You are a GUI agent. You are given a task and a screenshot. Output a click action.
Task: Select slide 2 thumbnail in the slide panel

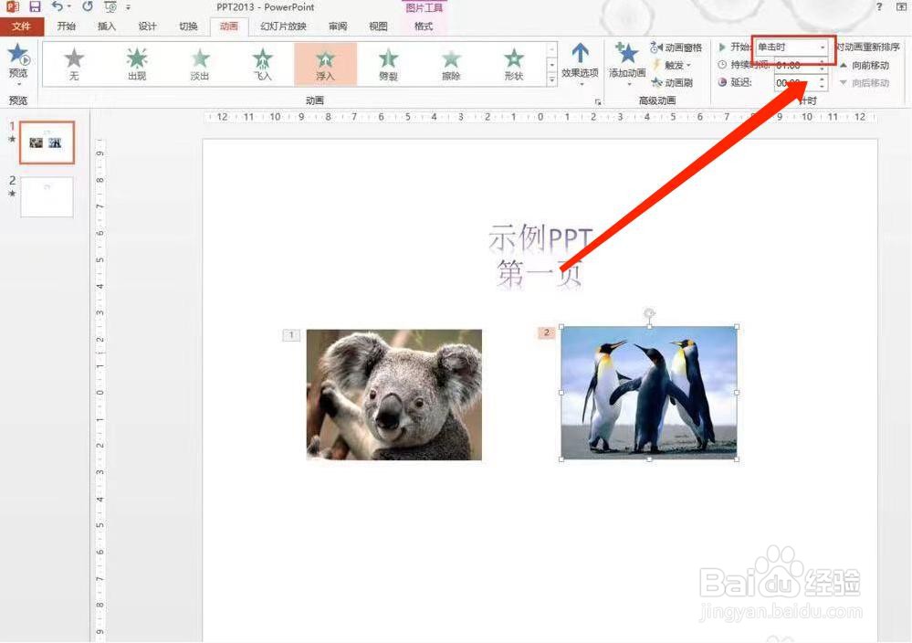(47, 197)
